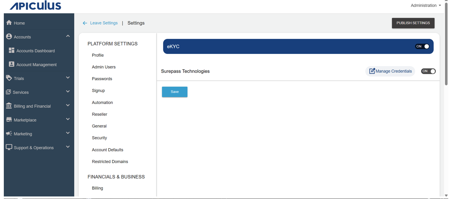This screenshot has width=453, height=199.
Task: Click the blue Save button
Action: coord(175,92)
